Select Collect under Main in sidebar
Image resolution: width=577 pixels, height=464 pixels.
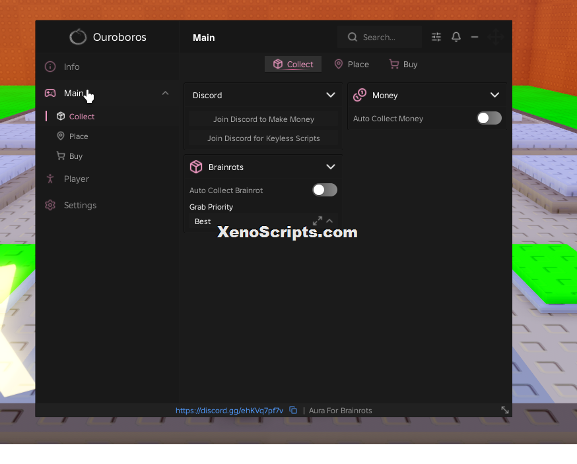coord(109,117)
